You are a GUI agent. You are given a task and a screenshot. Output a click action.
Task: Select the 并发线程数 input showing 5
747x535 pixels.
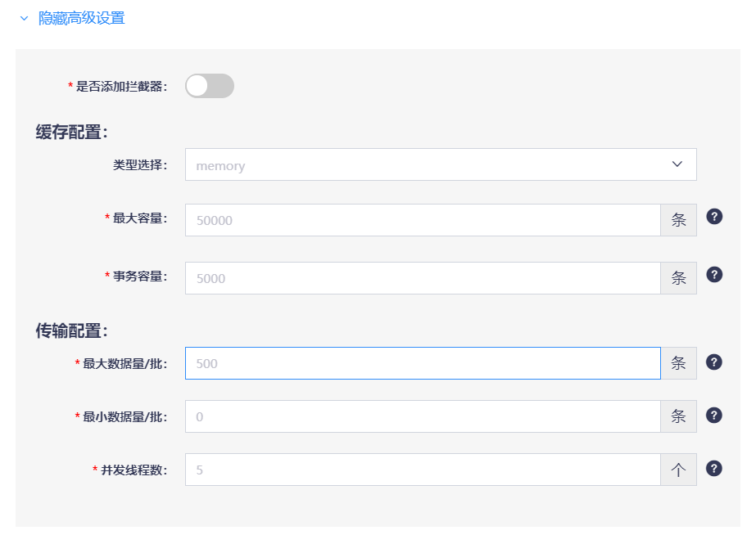tap(423, 470)
